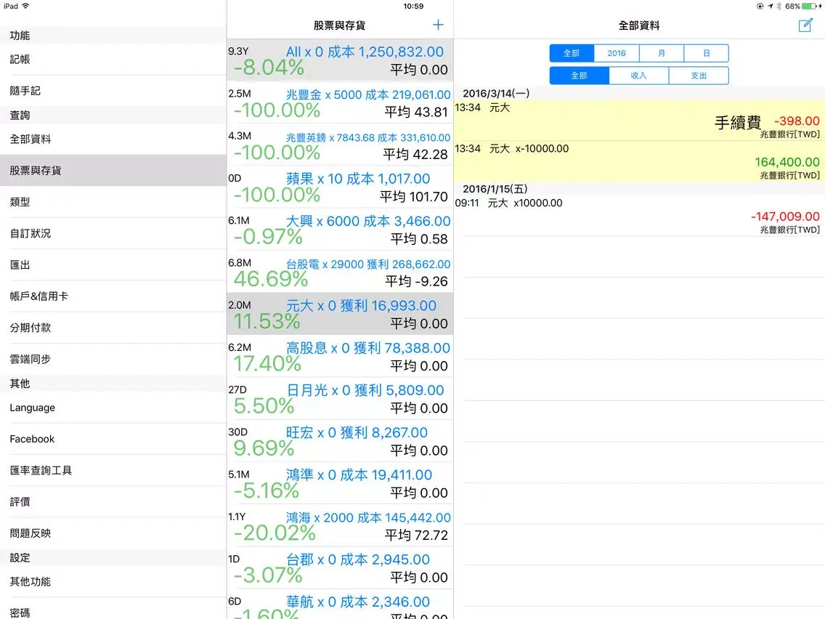825x619 pixels.
Task: Open 雲端同步 in the sidebar
Action: click(x=113, y=359)
